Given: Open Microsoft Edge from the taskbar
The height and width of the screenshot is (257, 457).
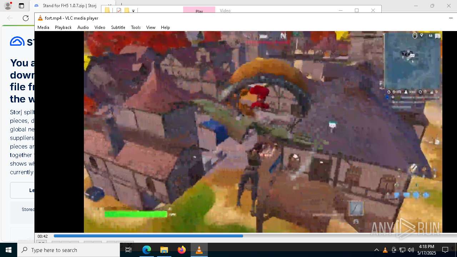Looking at the screenshot, I should [147, 250].
